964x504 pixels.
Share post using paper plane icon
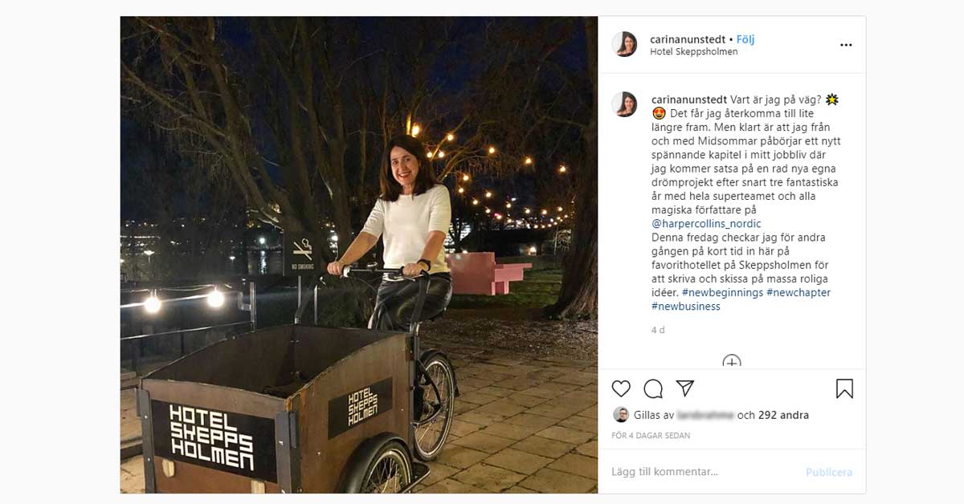point(685,389)
